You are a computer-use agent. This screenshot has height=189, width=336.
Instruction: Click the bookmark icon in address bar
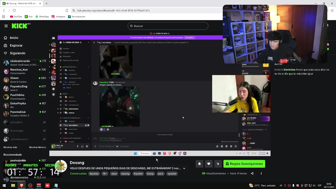pyautogui.click(x=67, y=10)
